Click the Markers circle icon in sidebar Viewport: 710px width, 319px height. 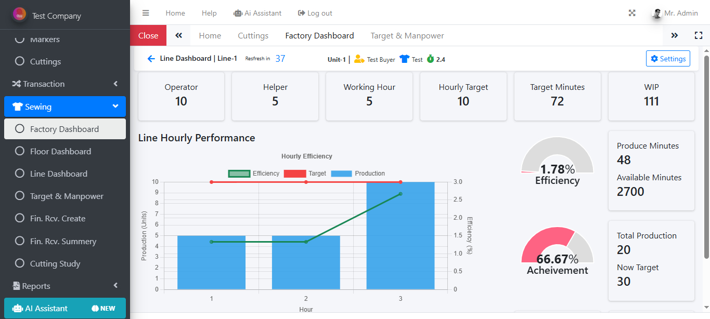pos(20,39)
